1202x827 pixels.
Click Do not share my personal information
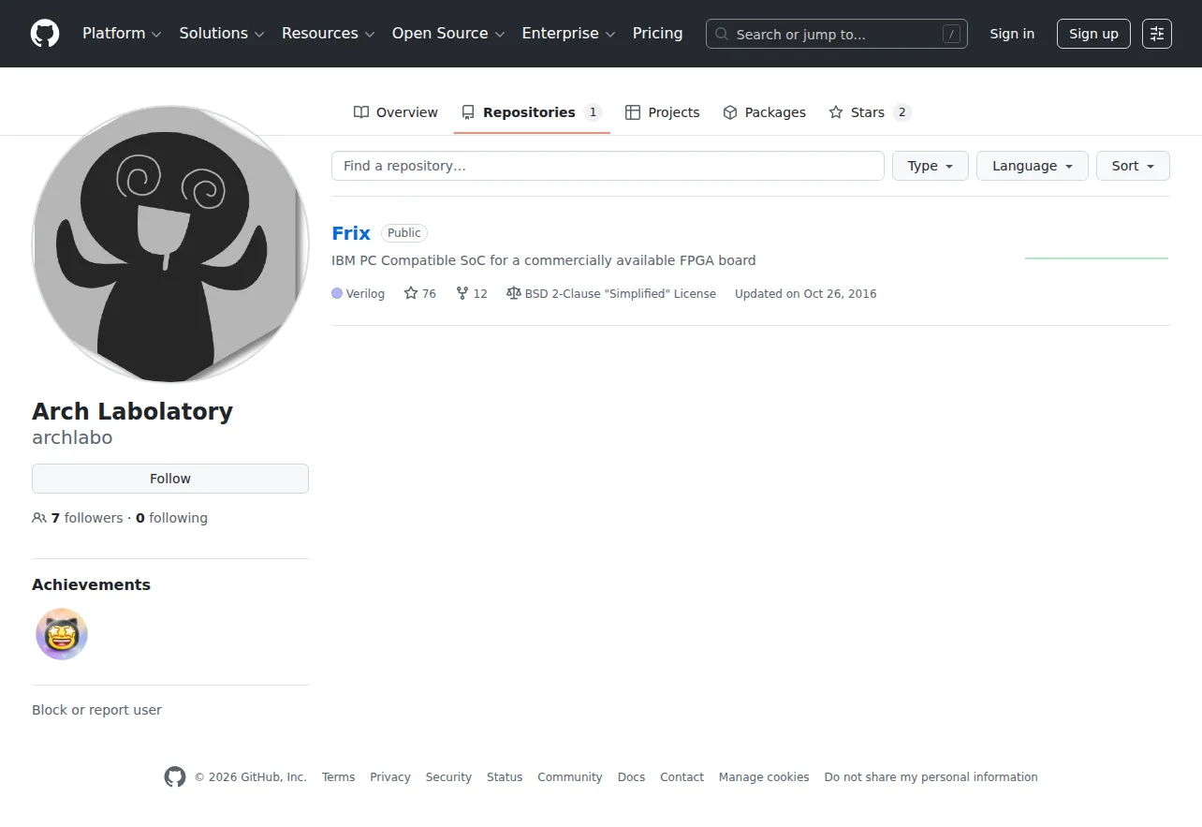pyautogui.click(x=931, y=777)
